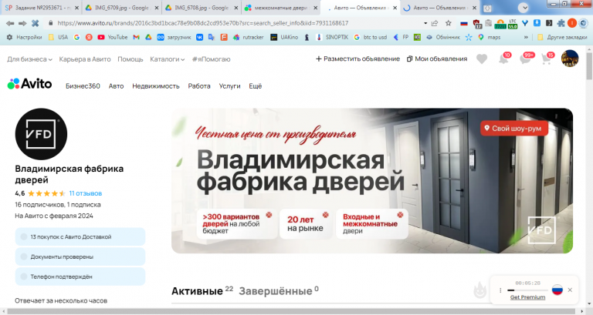Open the Yandex bookmark icon
This screenshot has width=593, height=315.
pos(89,37)
